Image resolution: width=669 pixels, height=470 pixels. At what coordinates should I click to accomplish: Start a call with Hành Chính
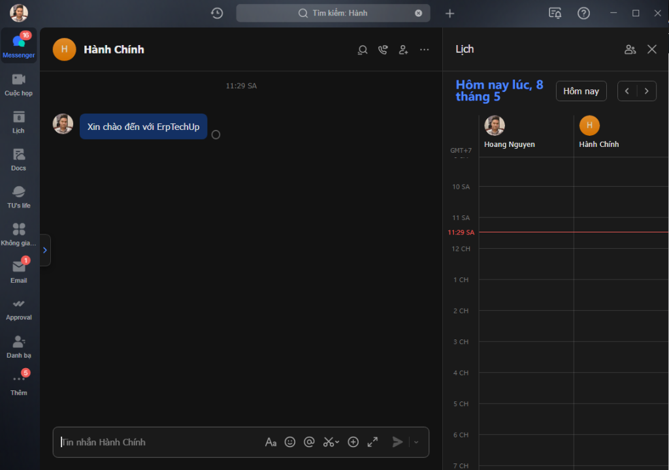pyautogui.click(x=383, y=50)
